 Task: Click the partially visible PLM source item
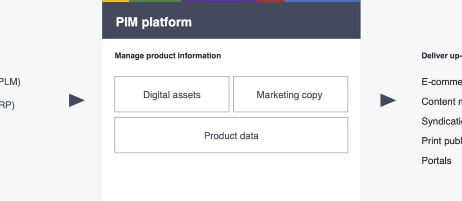click(x=10, y=82)
